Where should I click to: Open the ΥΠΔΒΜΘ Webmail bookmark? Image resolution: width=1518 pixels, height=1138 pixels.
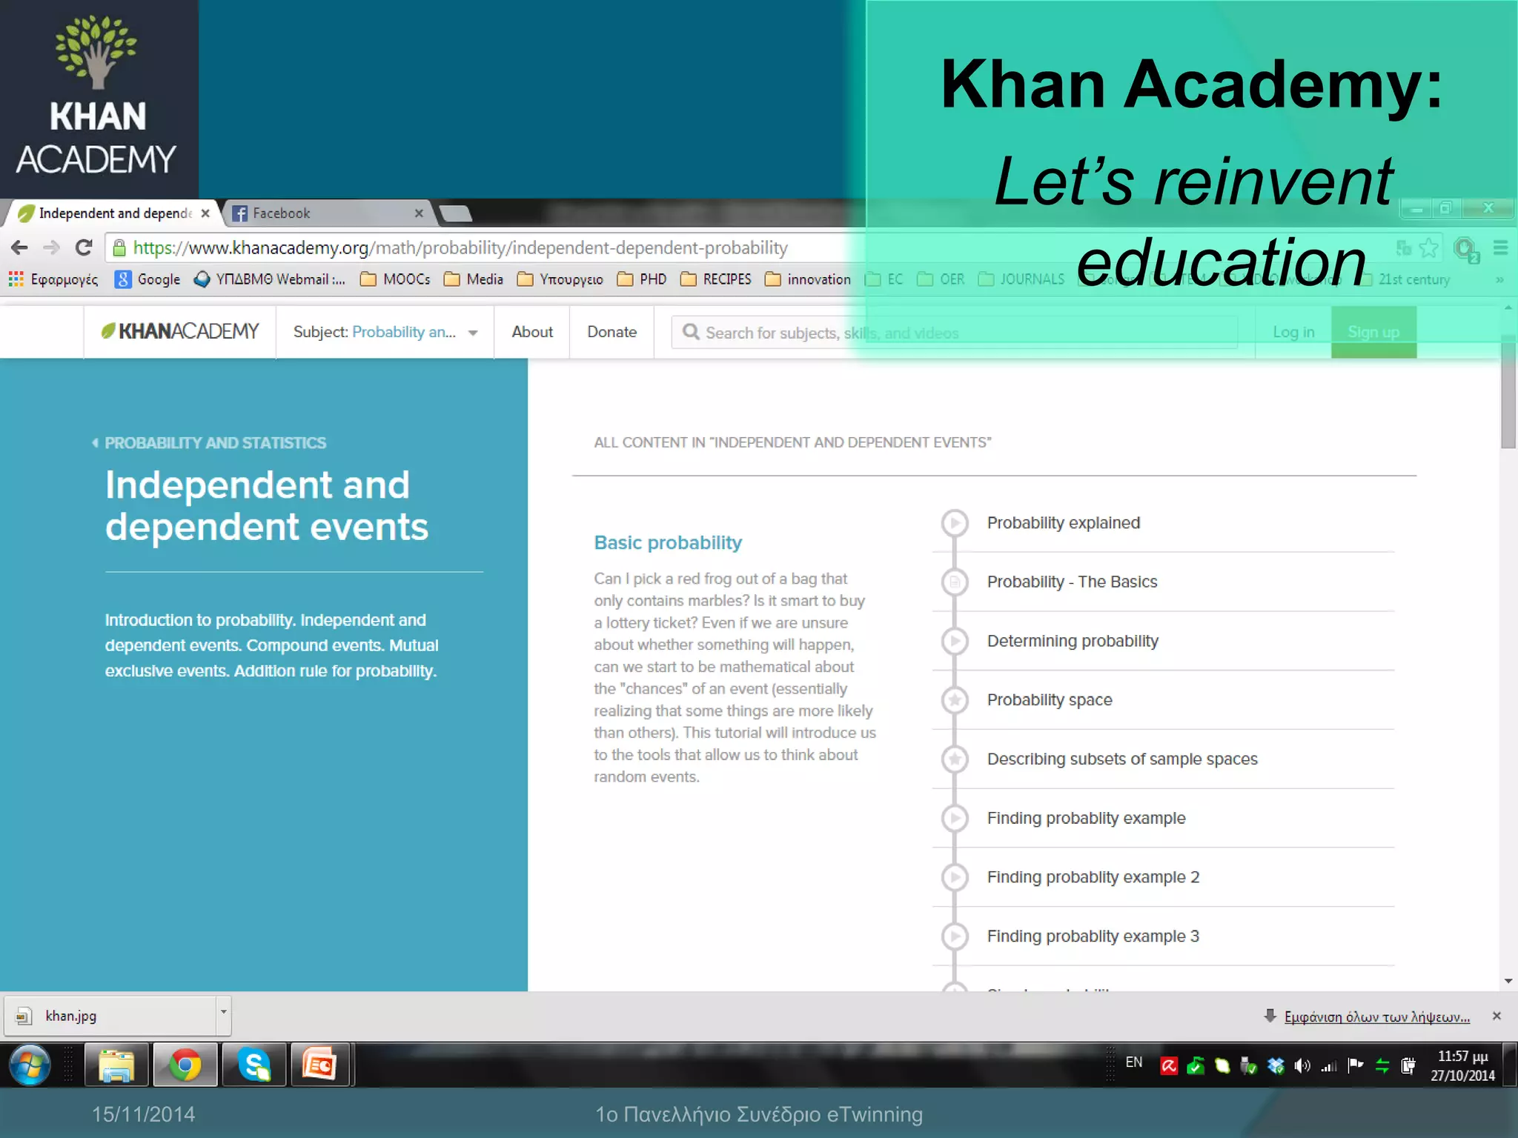(269, 279)
